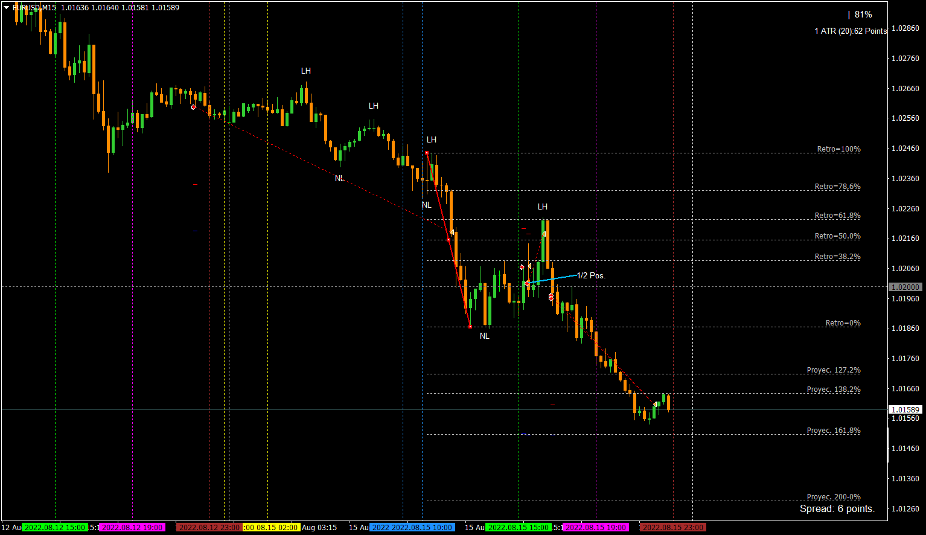Click the red 2022.08.15 23:00 time marker
The width and height of the screenshot is (926, 535).
tap(672, 528)
